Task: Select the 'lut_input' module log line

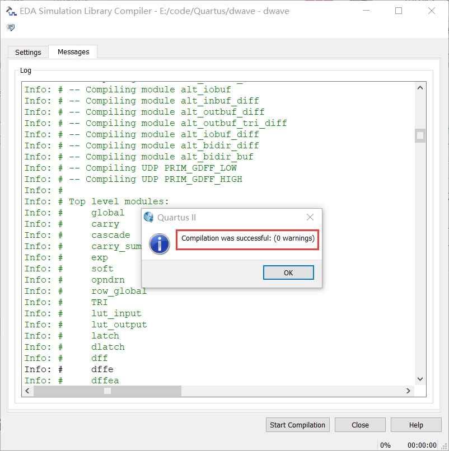Action: point(83,314)
